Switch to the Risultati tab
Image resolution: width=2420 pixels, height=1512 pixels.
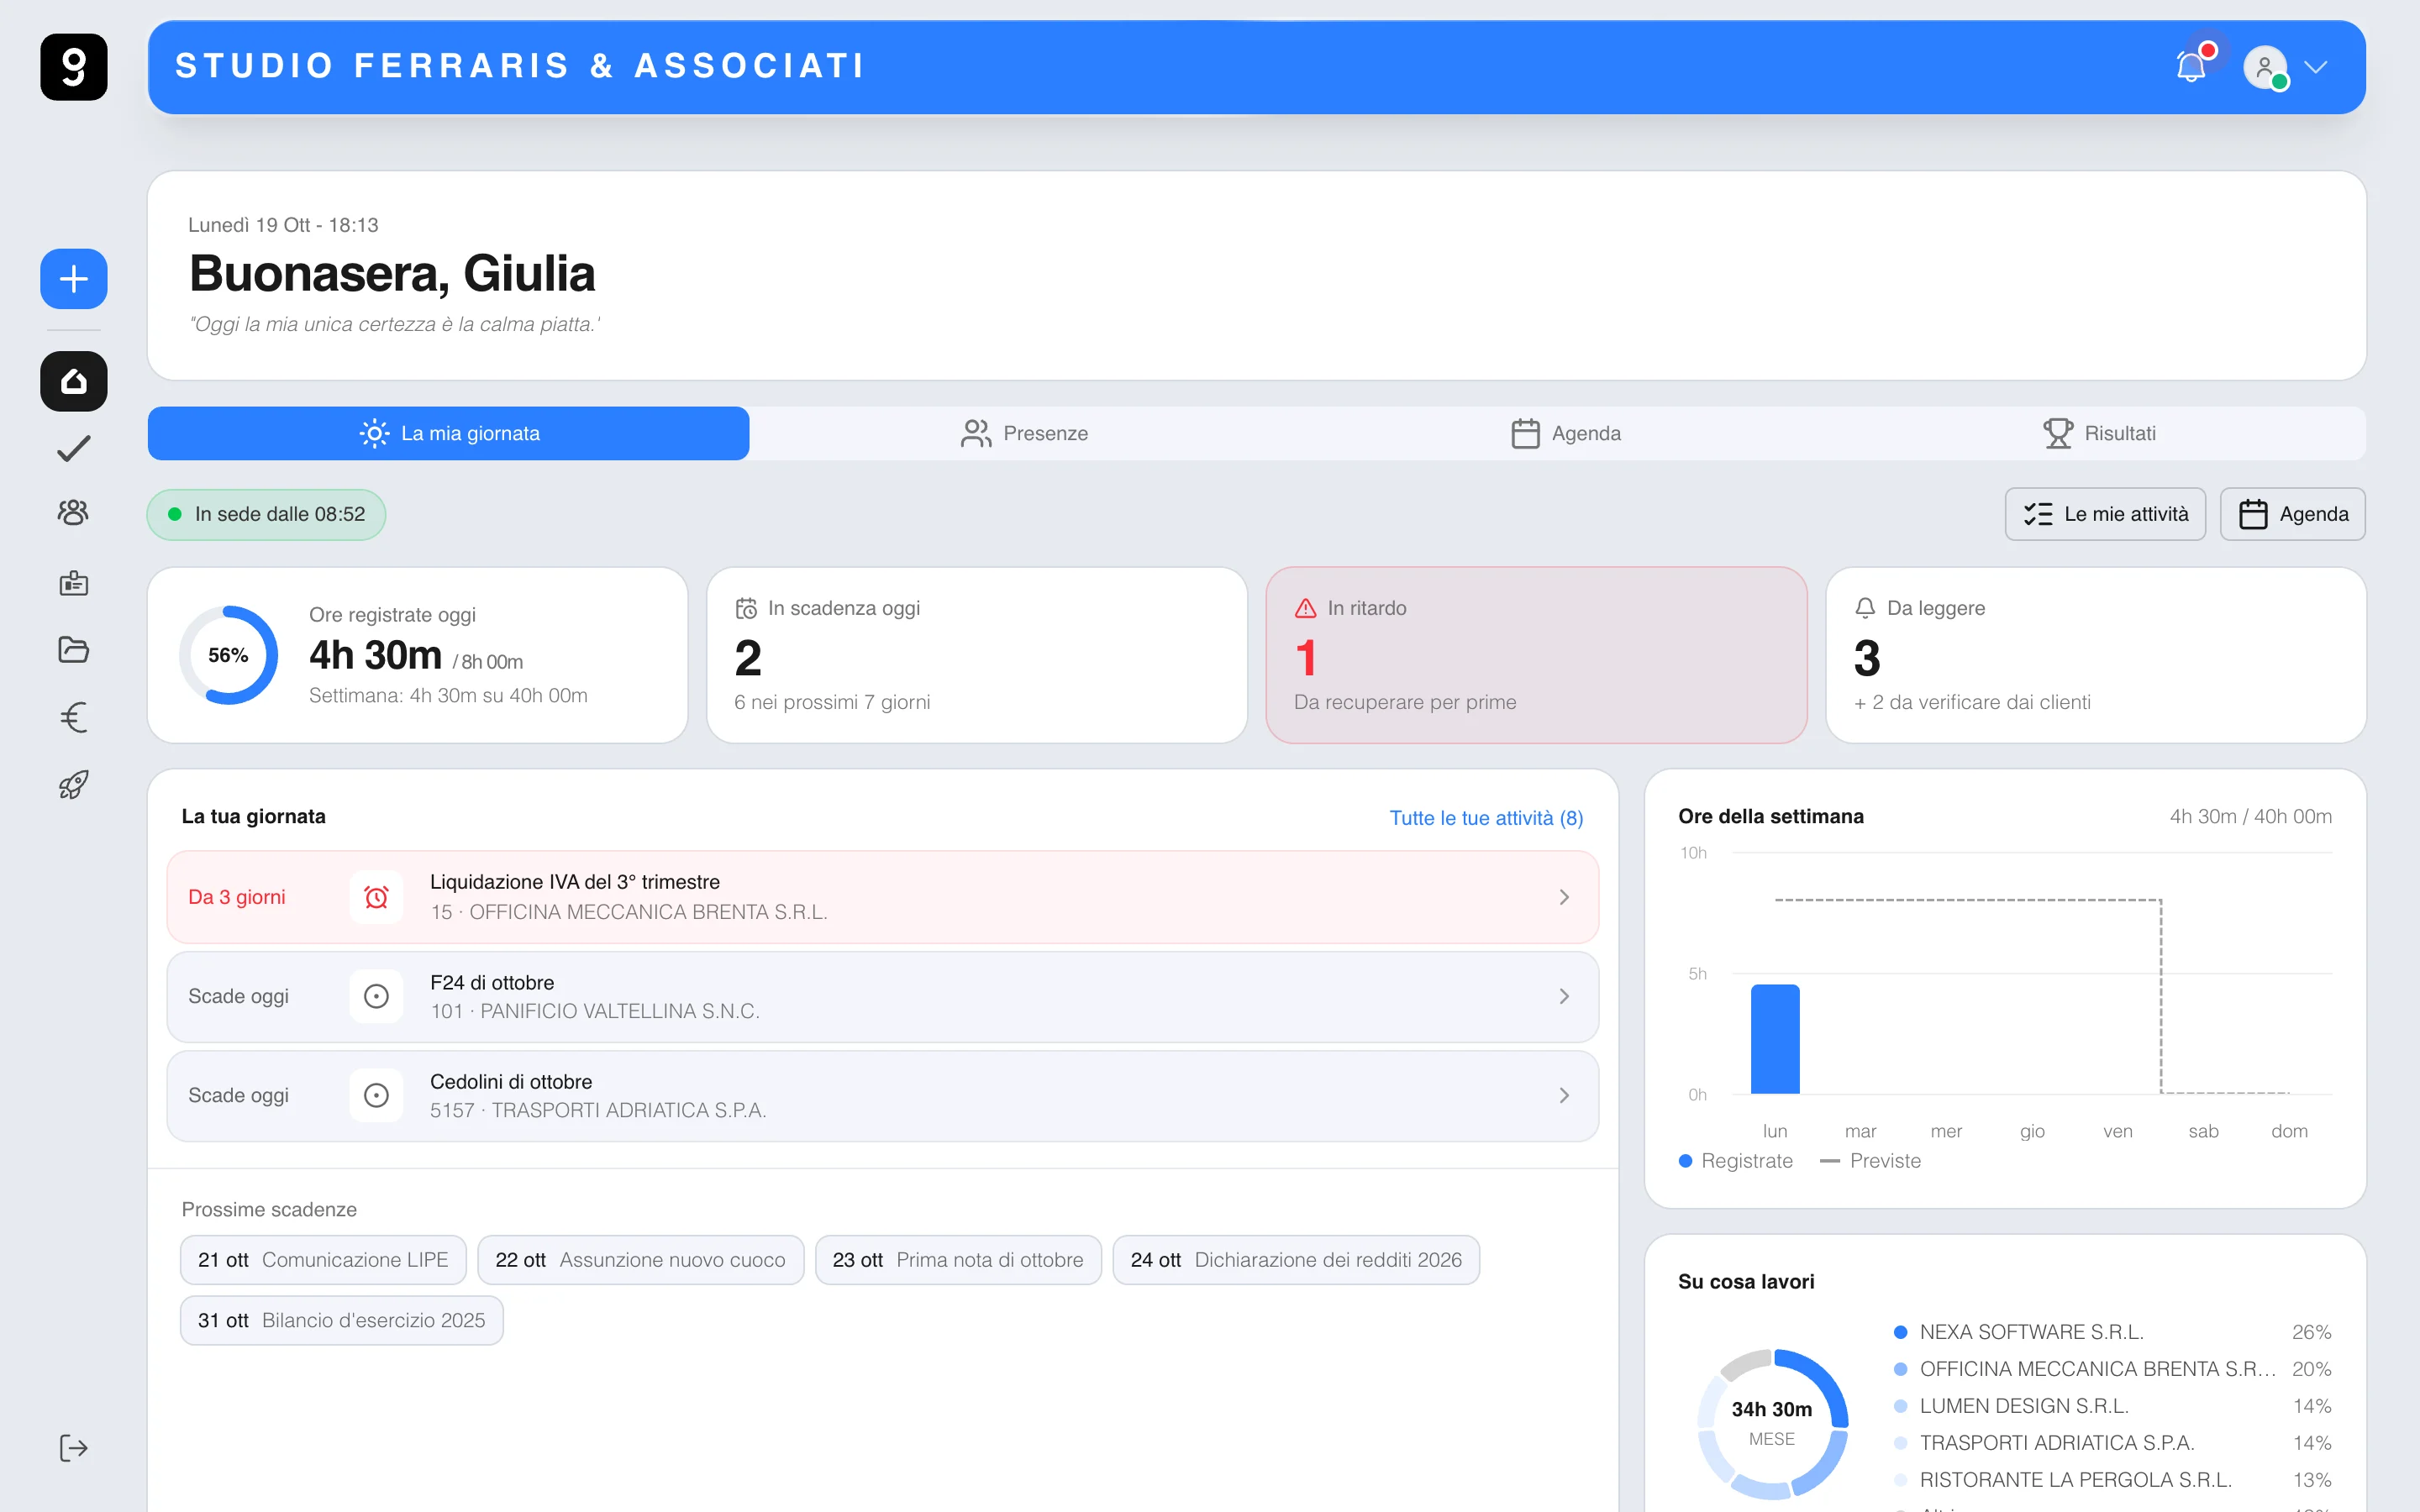(x=2099, y=433)
